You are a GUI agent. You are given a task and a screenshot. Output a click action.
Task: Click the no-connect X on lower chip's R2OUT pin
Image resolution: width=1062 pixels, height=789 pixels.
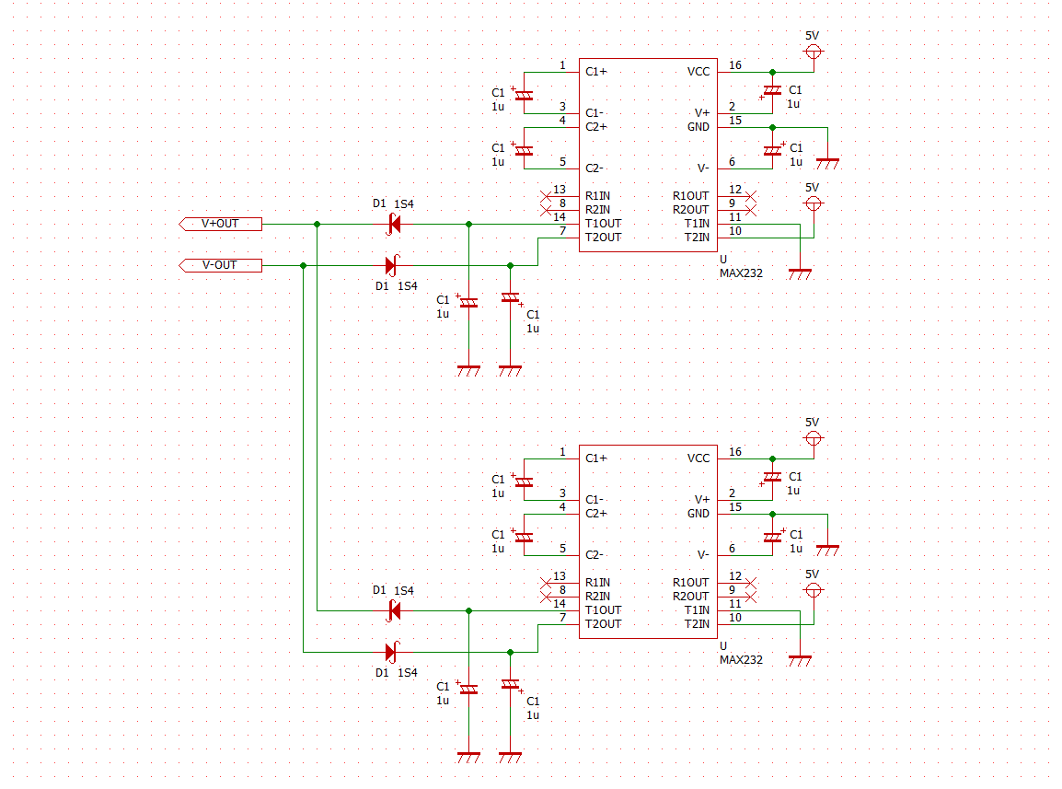coord(750,597)
